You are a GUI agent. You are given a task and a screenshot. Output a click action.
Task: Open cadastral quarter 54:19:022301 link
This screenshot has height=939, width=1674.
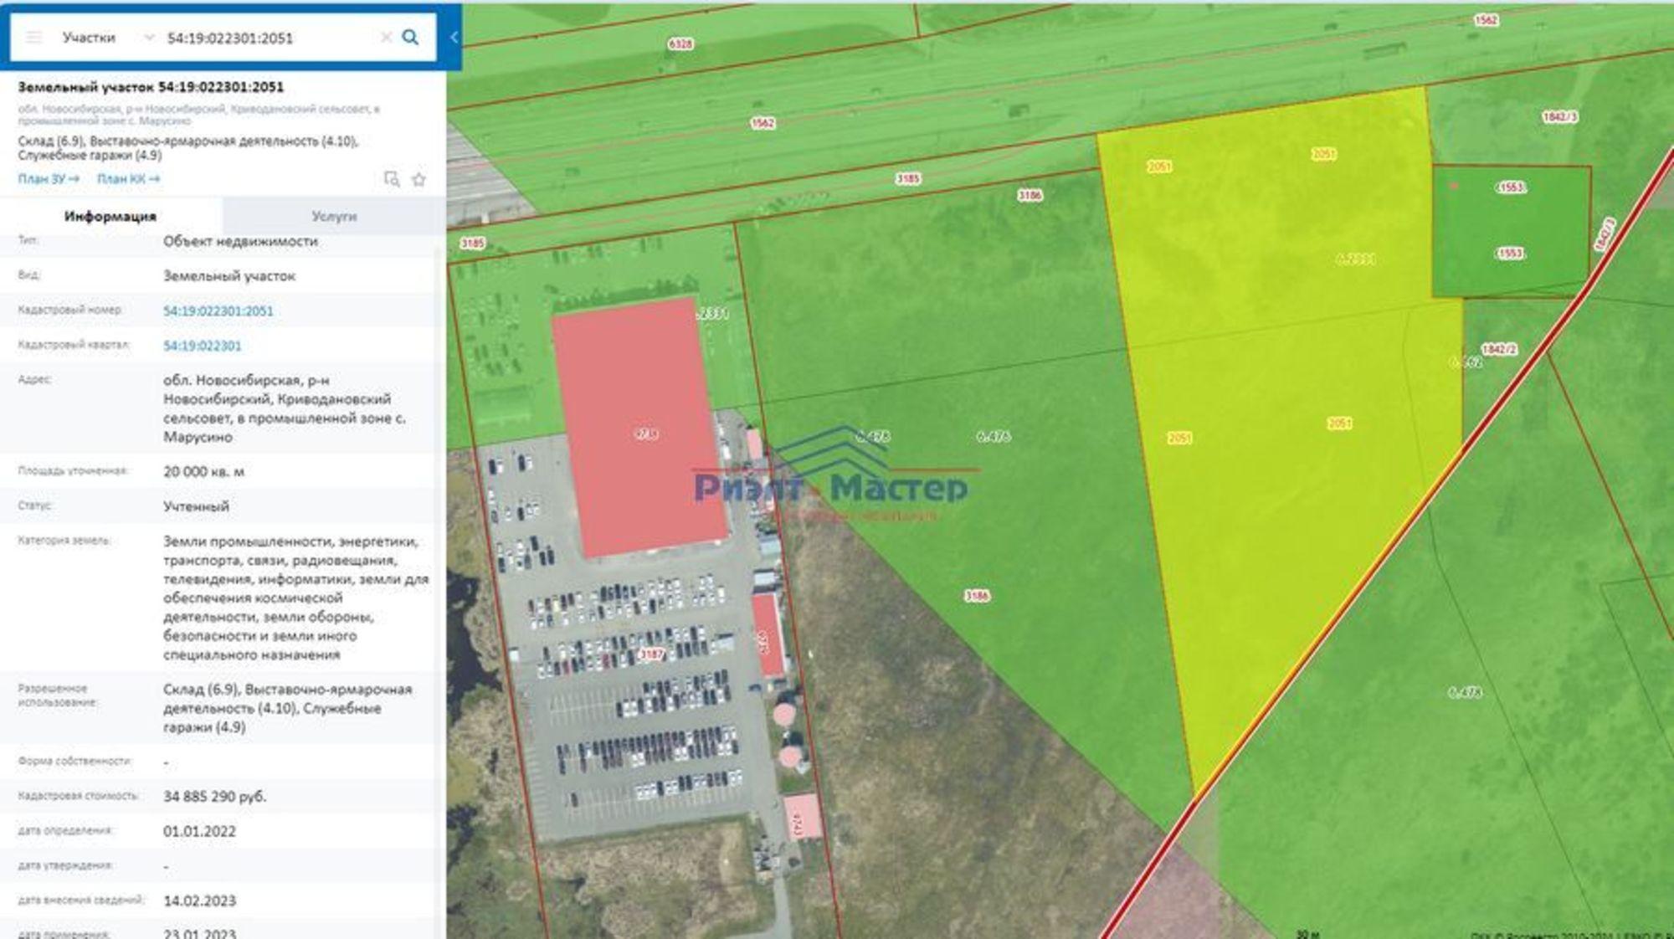[x=203, y=346]
